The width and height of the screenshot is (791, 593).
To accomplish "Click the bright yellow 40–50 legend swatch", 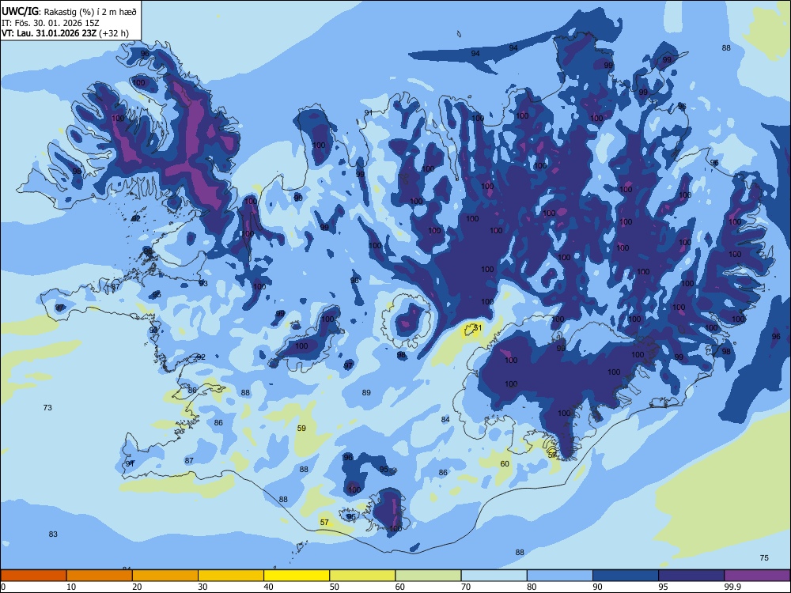I will [x=297, y=576].
